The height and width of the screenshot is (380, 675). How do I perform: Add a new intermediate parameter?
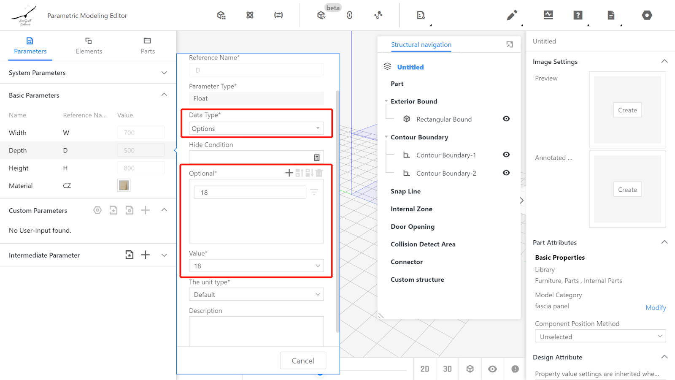(x=145, y=255)
